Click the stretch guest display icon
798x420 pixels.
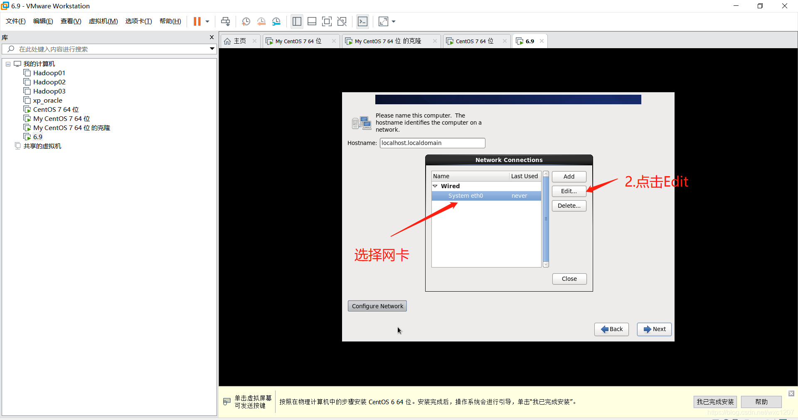click(x=384, y=21)
